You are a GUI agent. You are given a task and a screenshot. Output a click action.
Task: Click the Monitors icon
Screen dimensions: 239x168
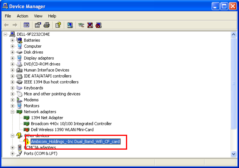point(19,106)
